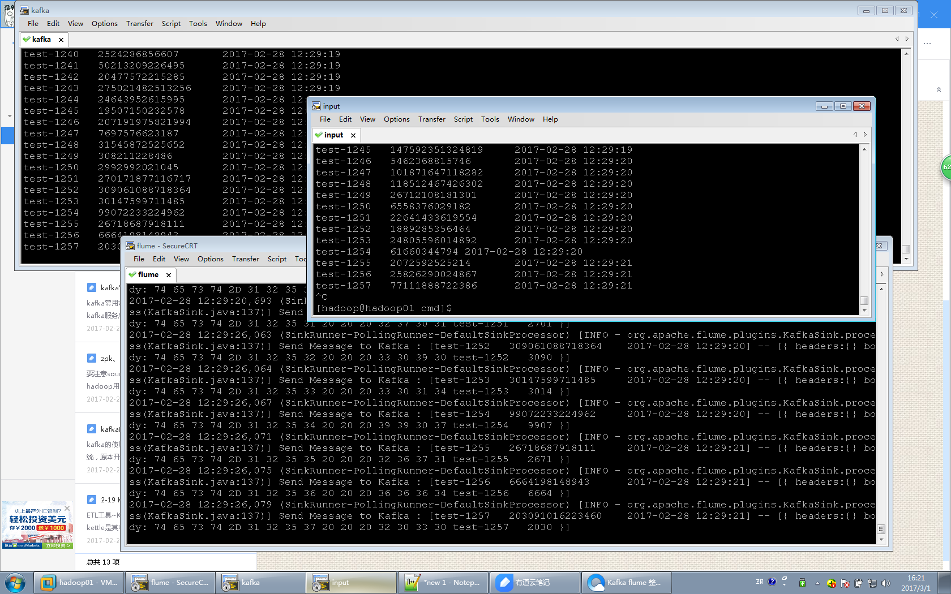Switch to hadoop01 VM taskbar item
Image resolution: width=951 pixels, height=594 pixels.
tap(79, 582)
